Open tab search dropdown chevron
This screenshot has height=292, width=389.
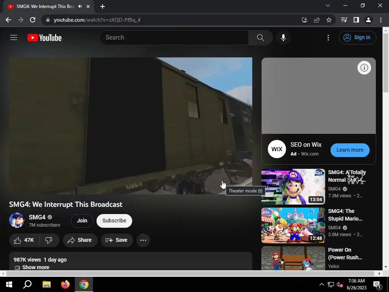[328, 5]
